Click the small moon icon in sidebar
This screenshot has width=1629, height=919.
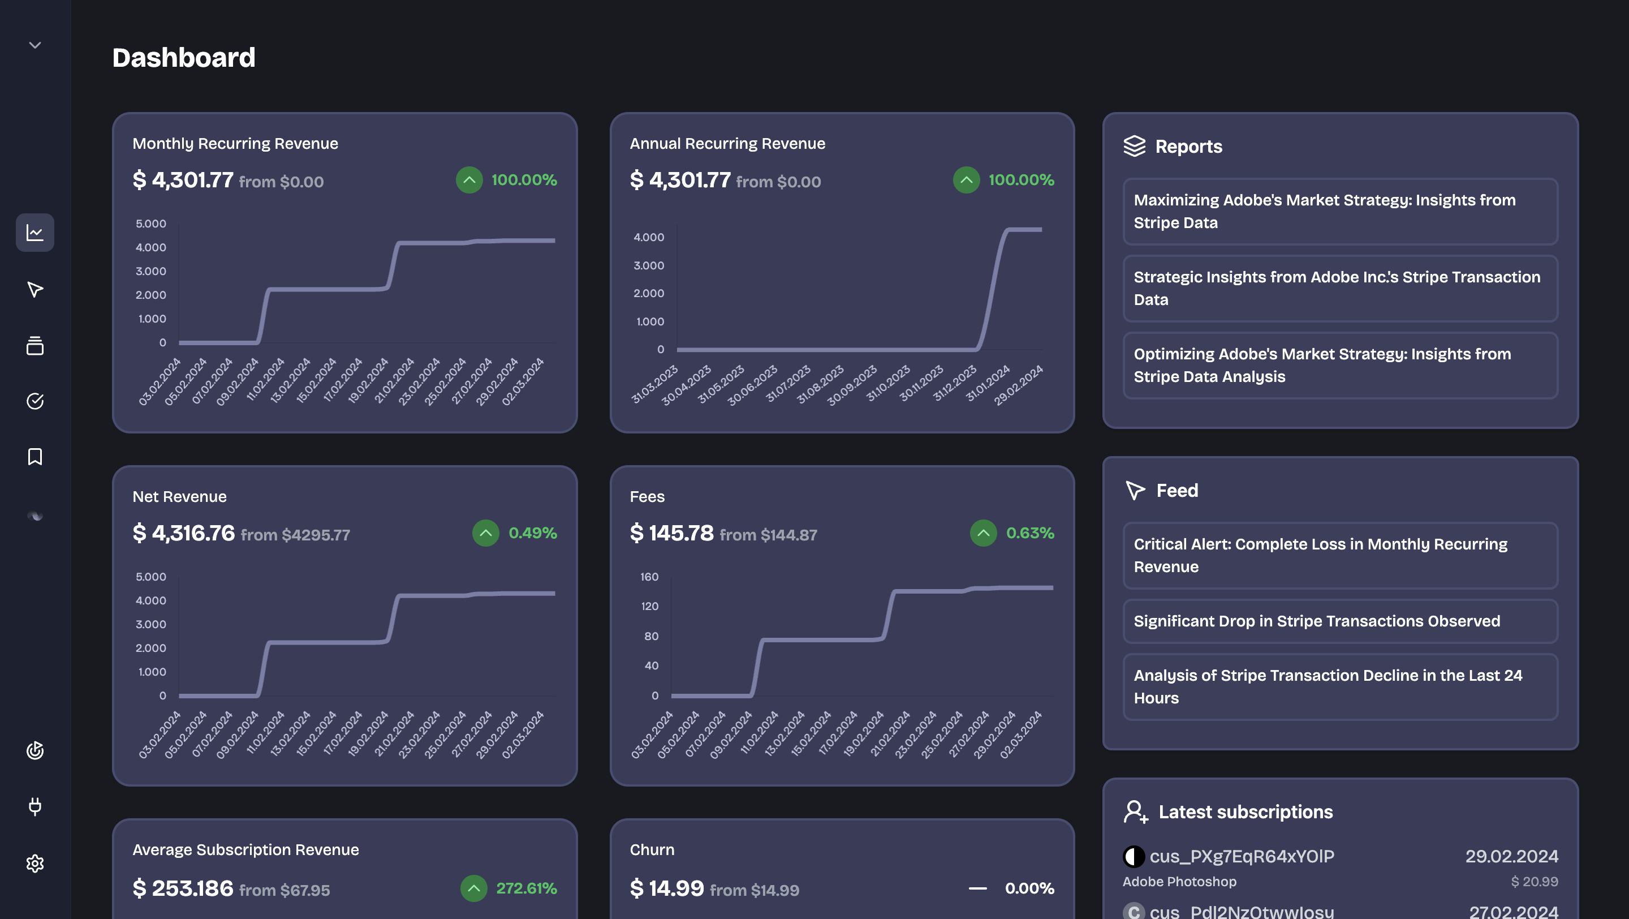point(35,516)
